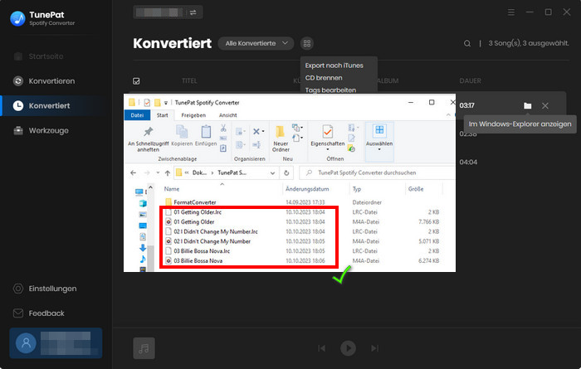Click the switch source swap icon at the top
This screenshot has height=369, width=581.
point(193,12)
